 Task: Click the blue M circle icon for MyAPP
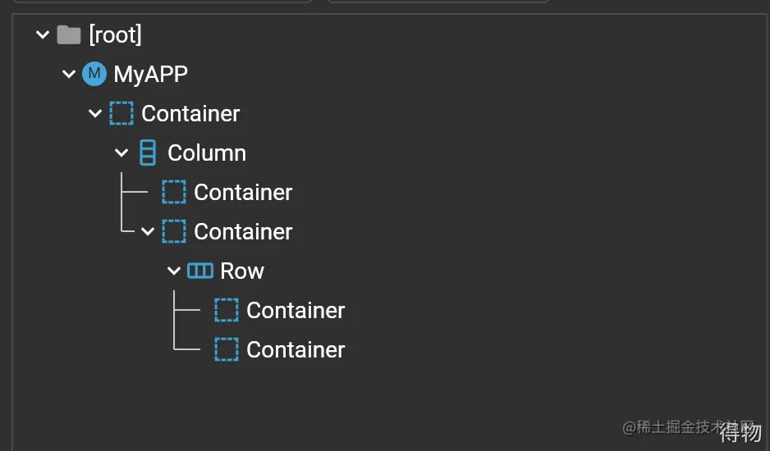[x=94, y=74]
